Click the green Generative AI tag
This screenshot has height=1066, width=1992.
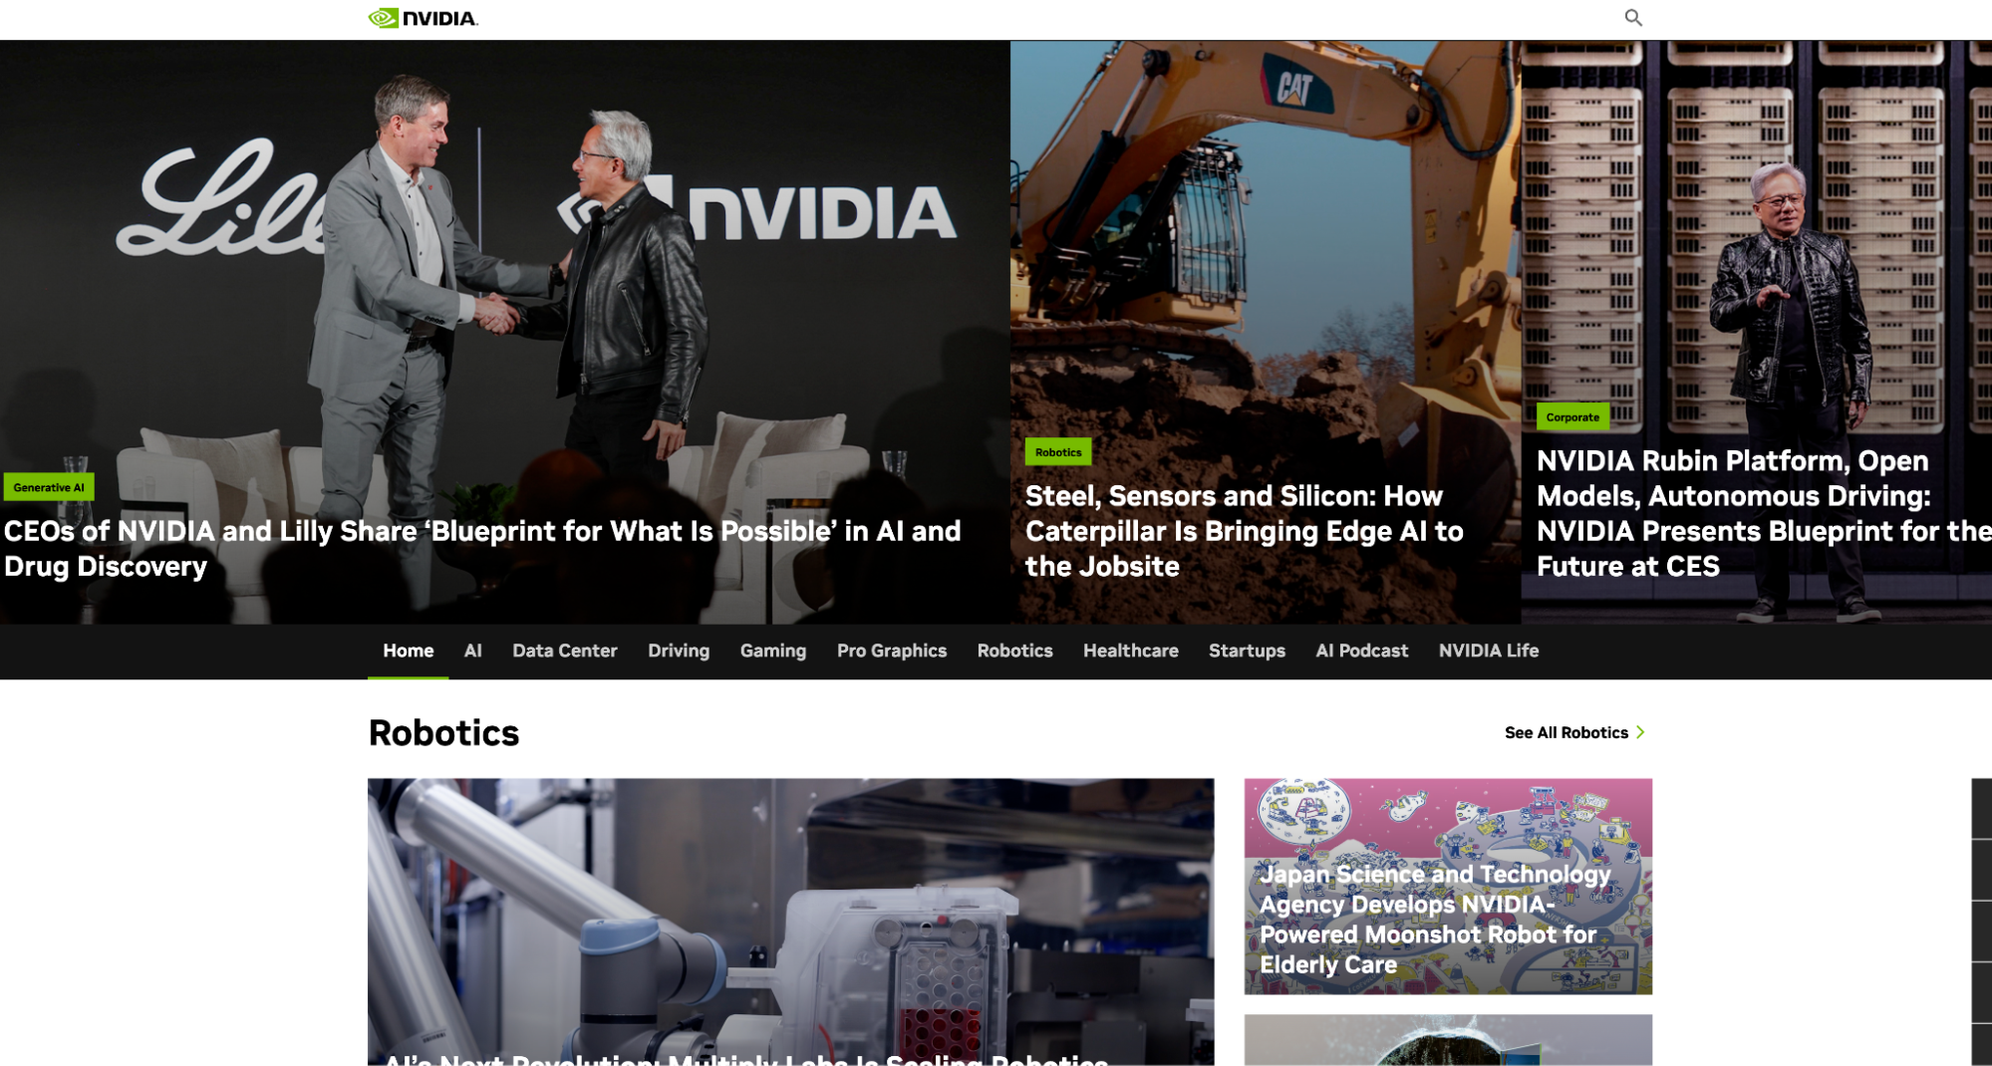click(x=49, y=487)
